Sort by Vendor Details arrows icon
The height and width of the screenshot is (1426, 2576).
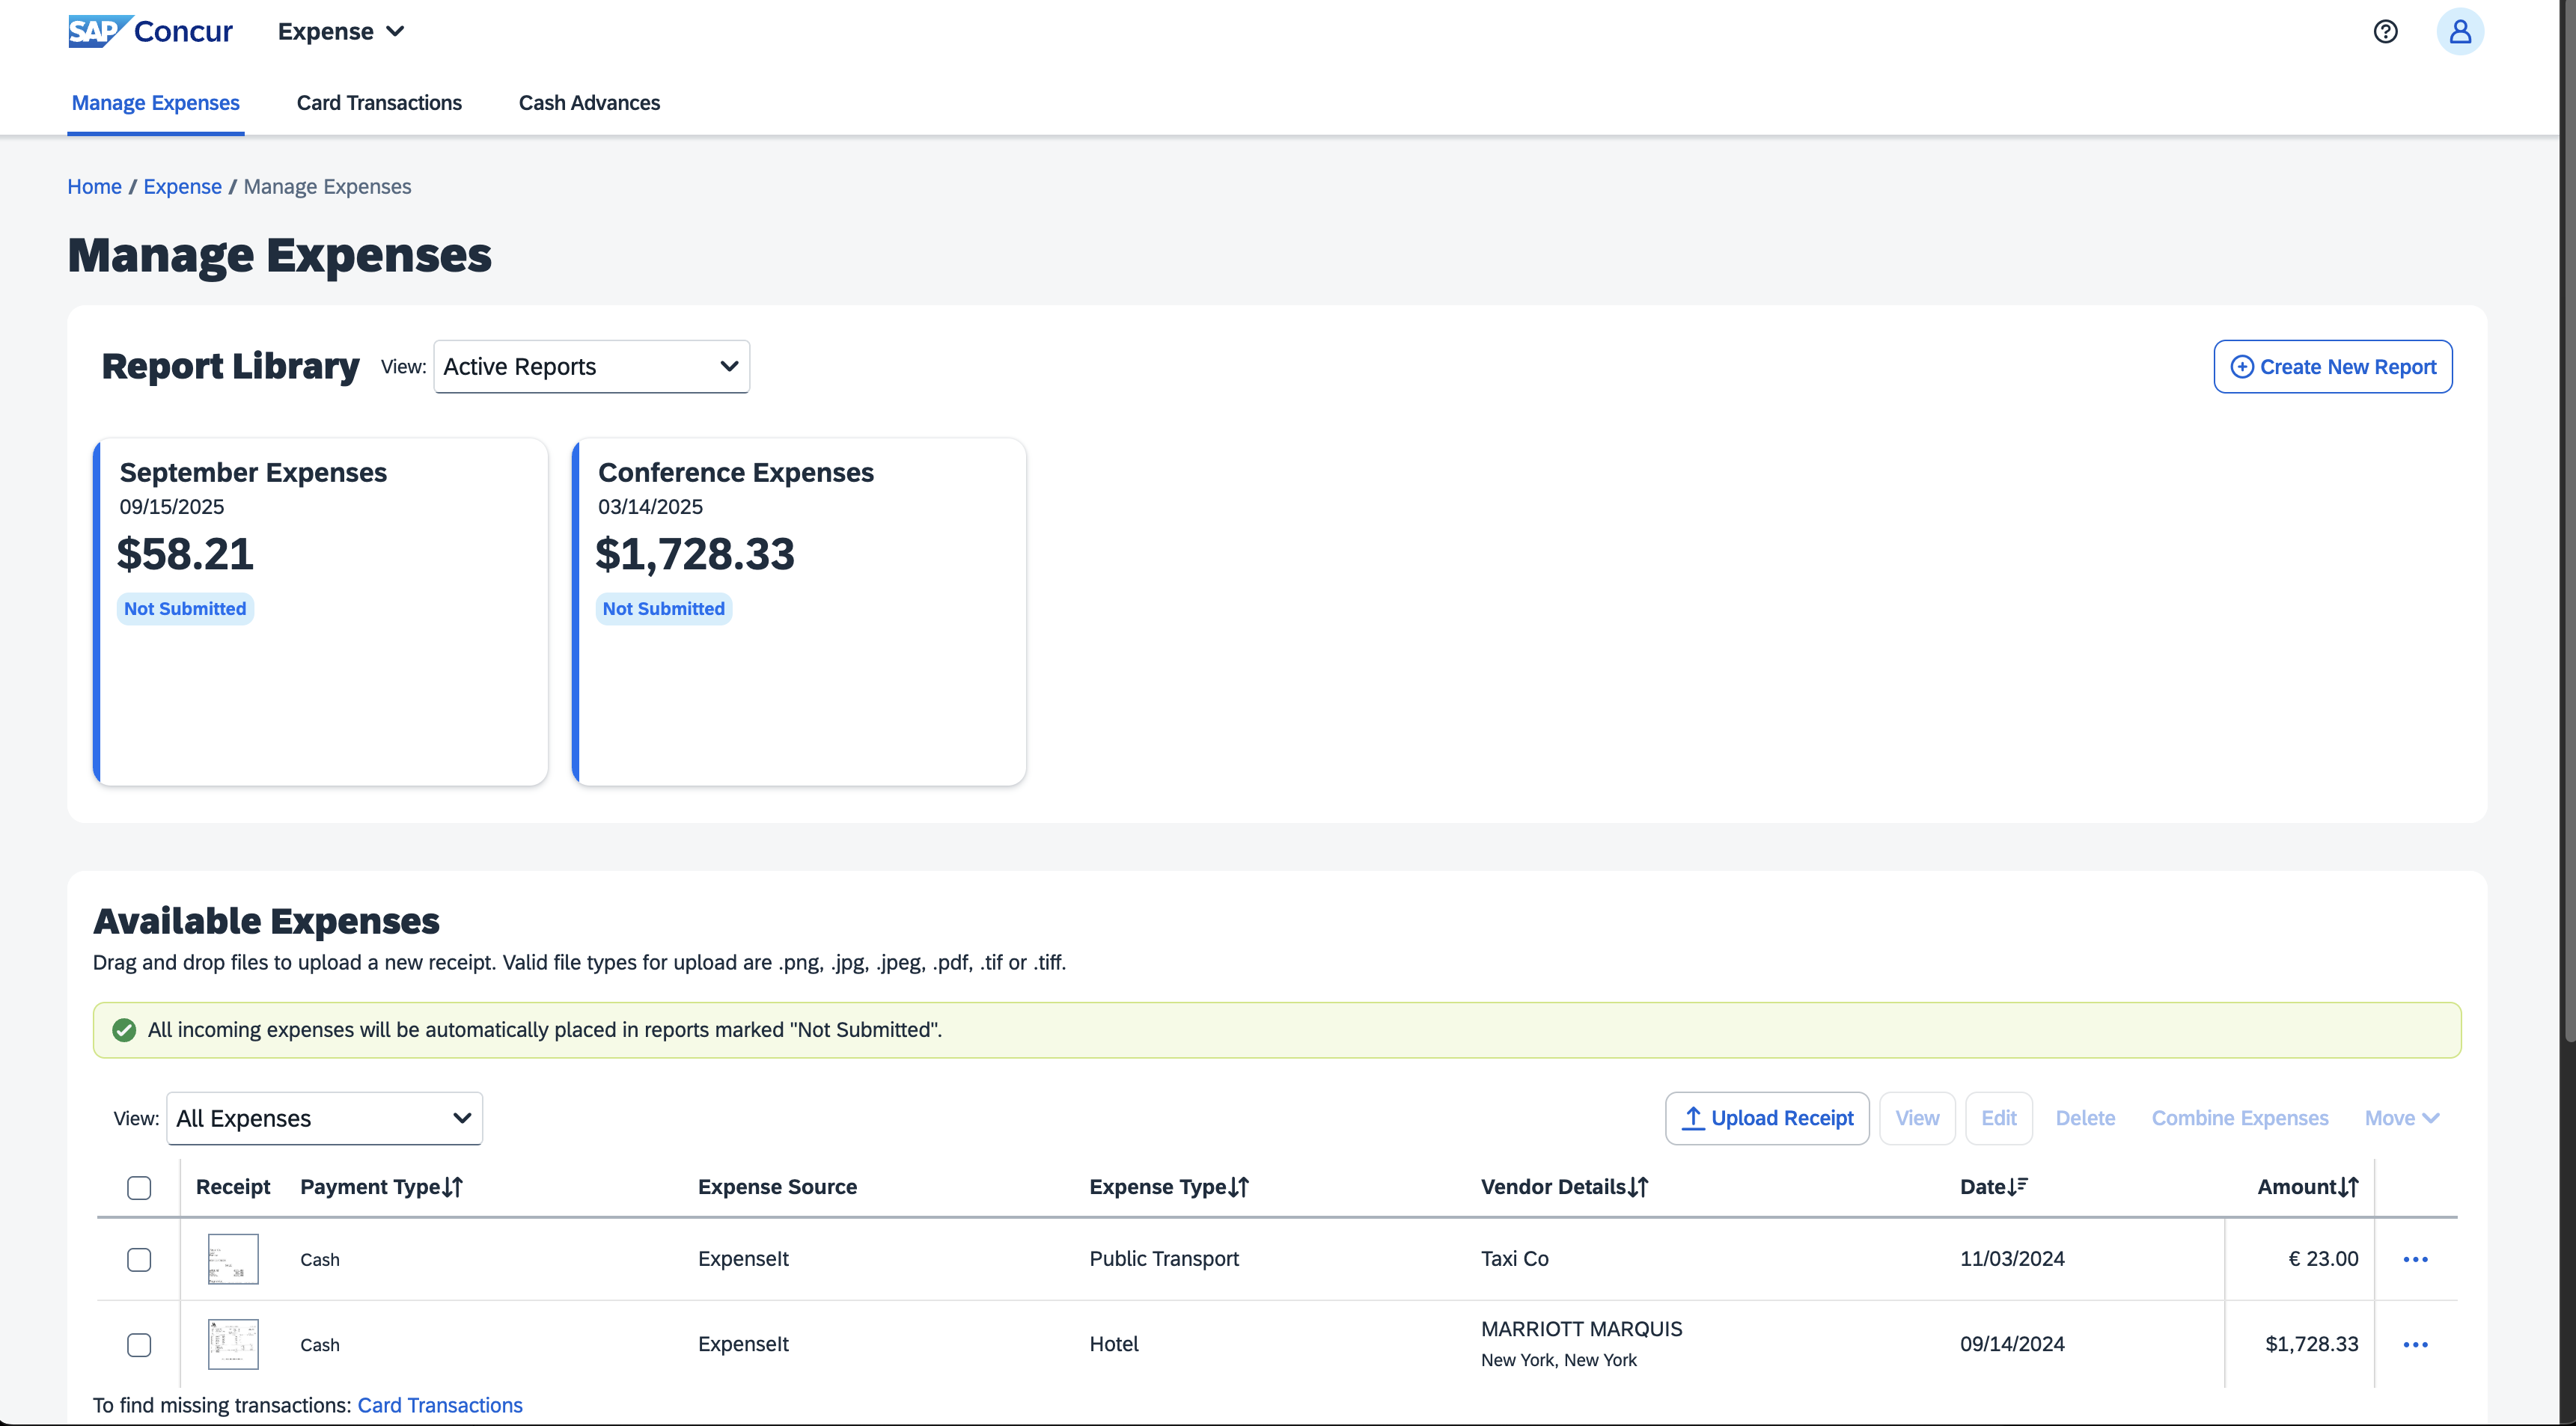tap(1638, 1187)
